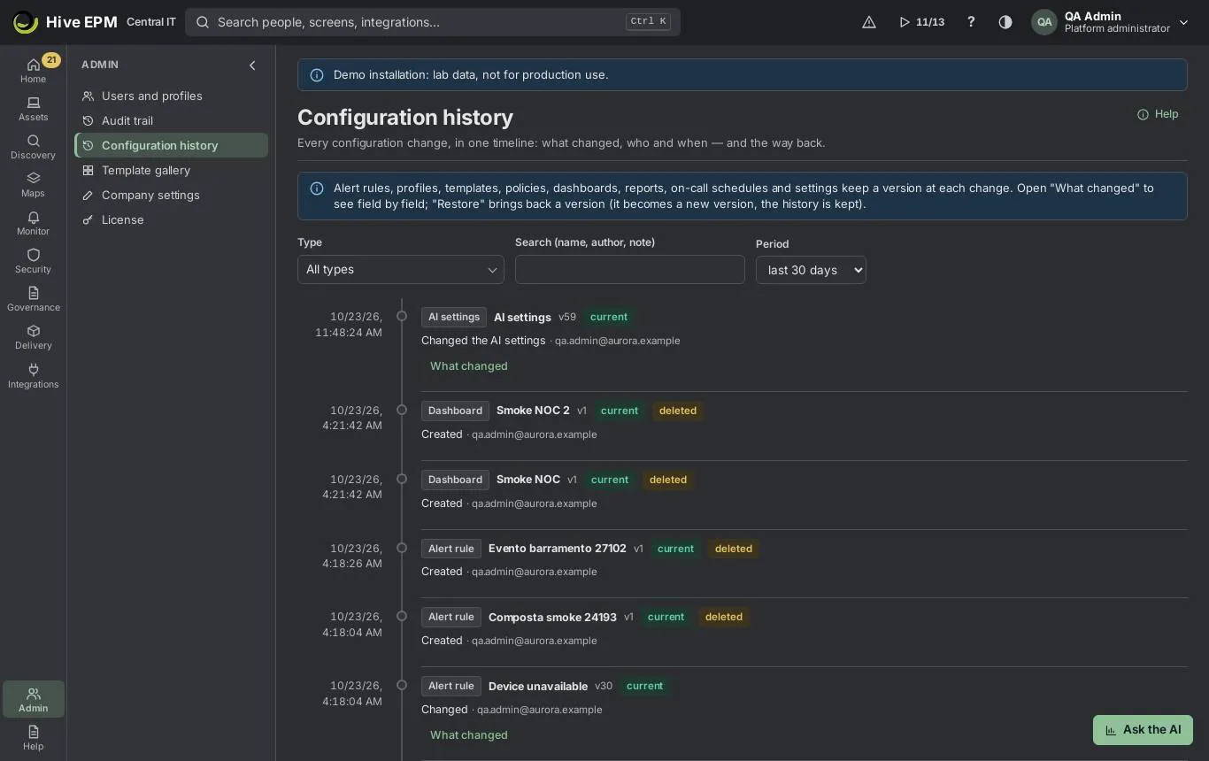Click the AI settings entry title
This screenshot has height=761, width=1209.
[522, 318]
